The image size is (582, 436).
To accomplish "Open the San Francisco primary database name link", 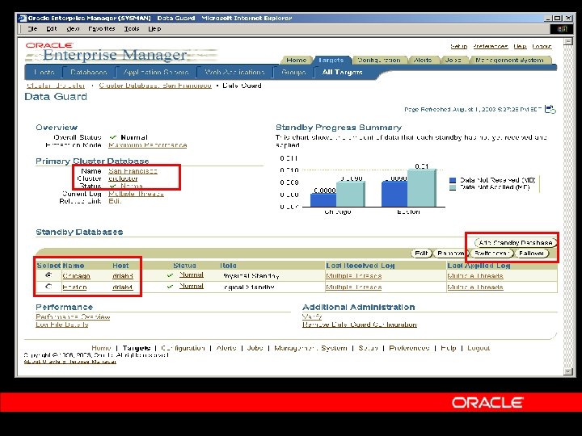I will coord(133,171).
